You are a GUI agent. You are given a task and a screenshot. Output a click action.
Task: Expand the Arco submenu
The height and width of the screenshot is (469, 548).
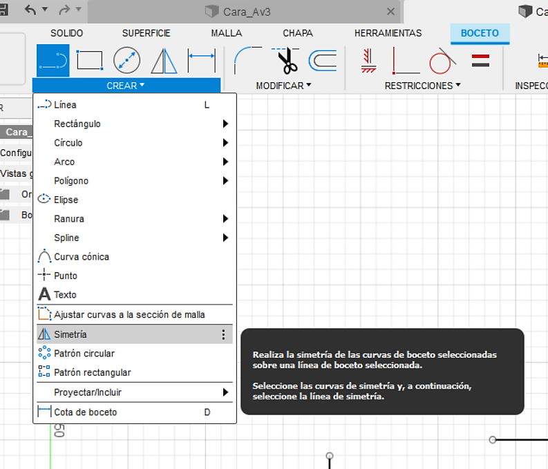(x=135, y=162)
